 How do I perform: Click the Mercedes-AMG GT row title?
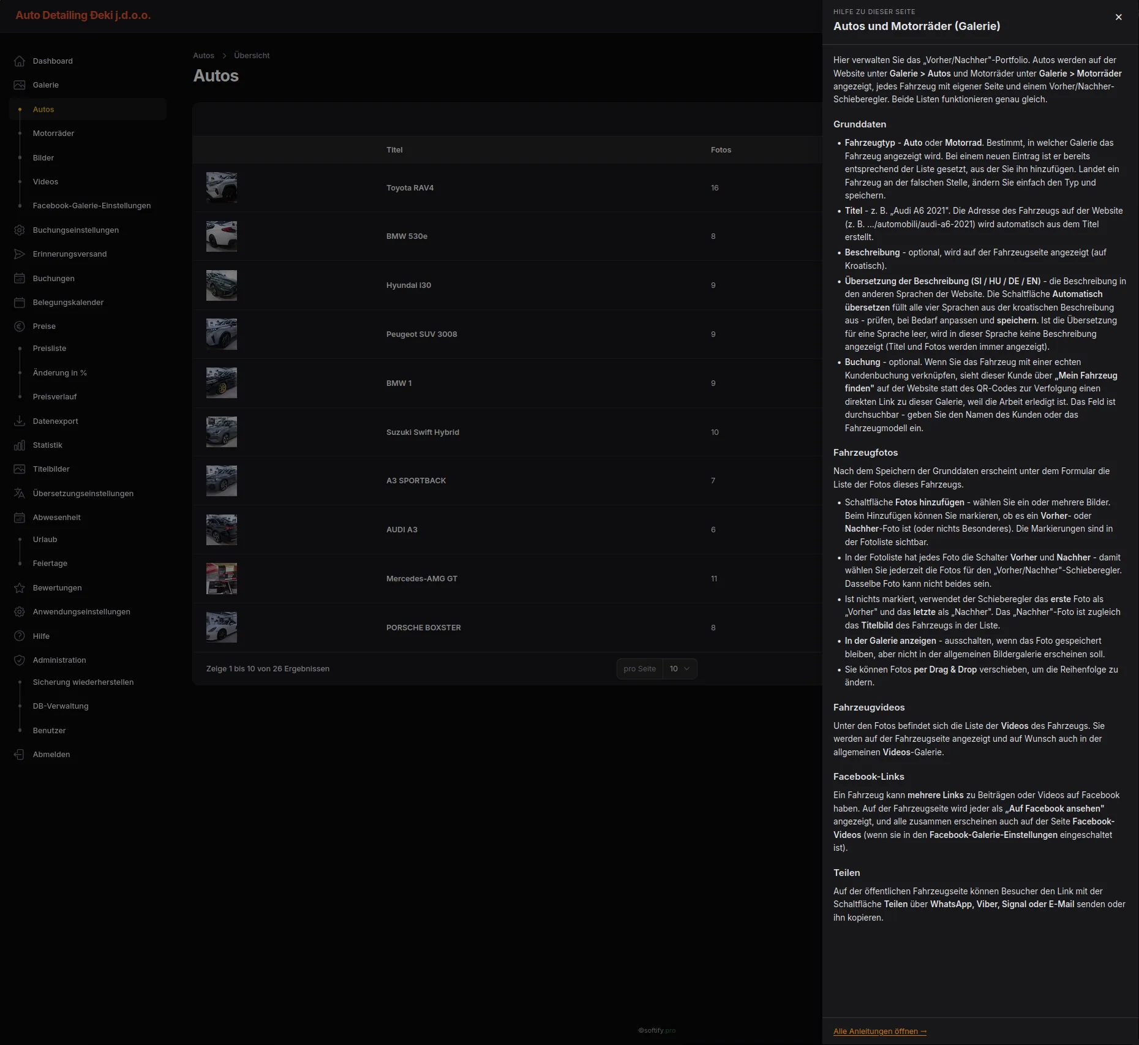[x=422, y=579]
